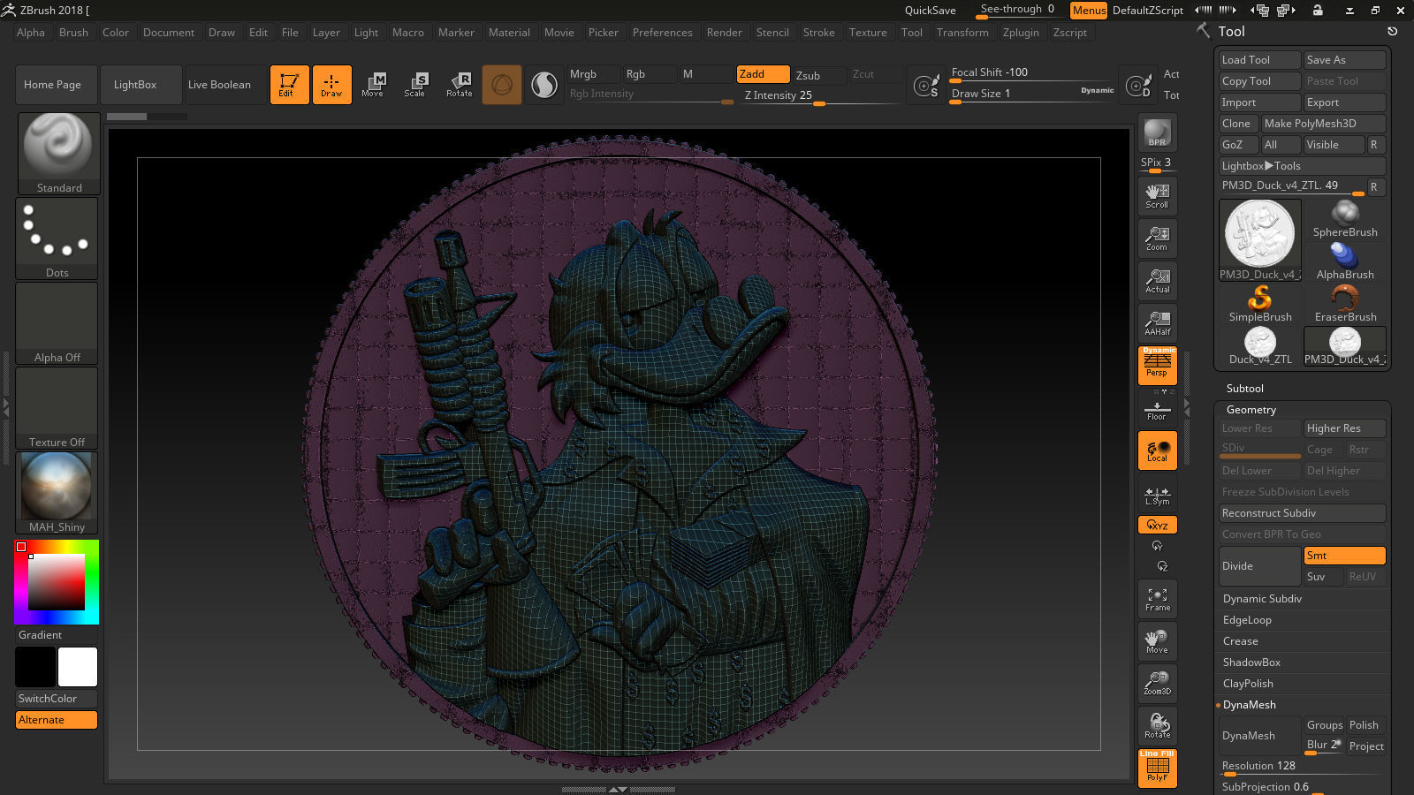Click the right shelf Move icon
Screen dimensions: 1414x795
(1157, 642)
